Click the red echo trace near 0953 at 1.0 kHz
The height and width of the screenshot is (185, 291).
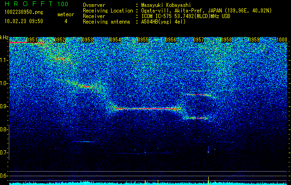[87, 86]
